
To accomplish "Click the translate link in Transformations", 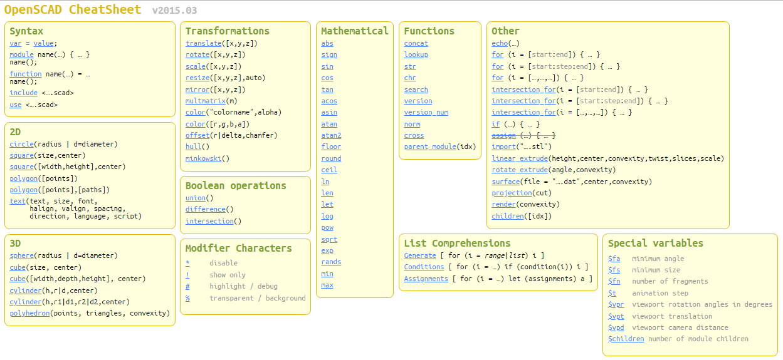I will point(204,43).
